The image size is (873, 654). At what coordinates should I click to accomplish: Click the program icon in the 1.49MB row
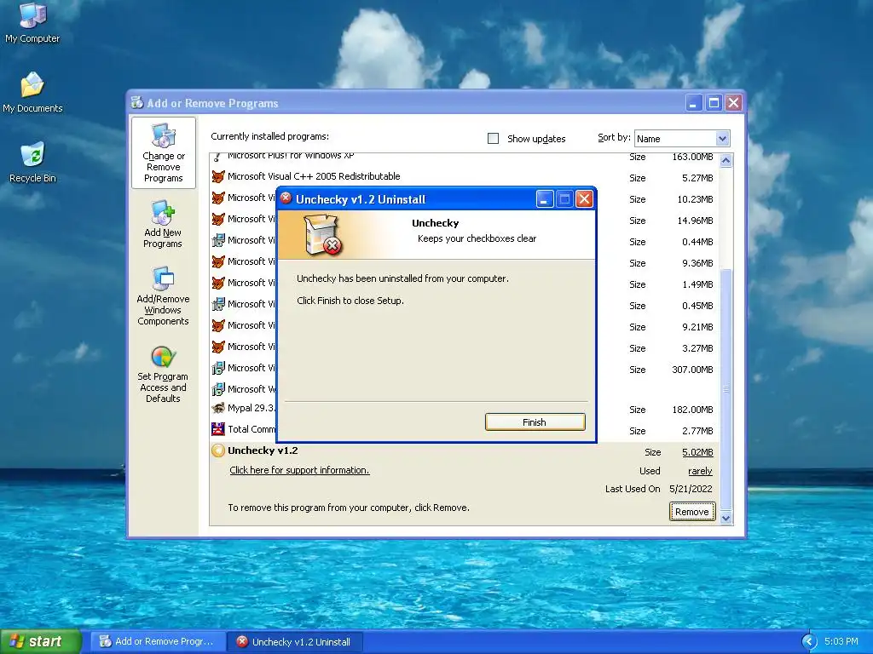[x=218, y=283]
